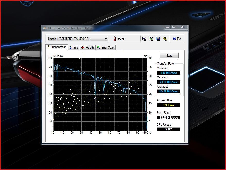
Task: Click the access time value 19.1 ms
Action: (169, 105)
